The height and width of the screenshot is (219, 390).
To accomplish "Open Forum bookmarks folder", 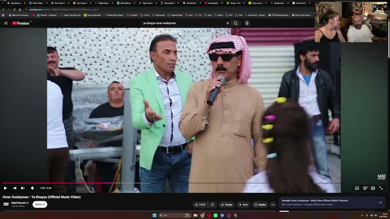I will coord(145,15).
